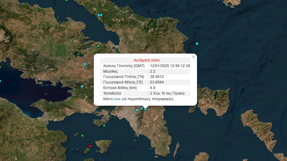
Task: Click the 'Εστιακό Βάθος [km]' label
Action: [x=120, y=88]
